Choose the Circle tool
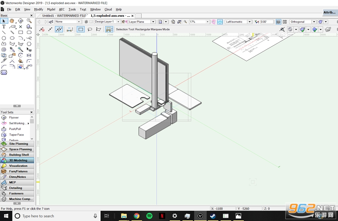The height and width of the screenshot is (221, 338). click(x=4, y=38)
